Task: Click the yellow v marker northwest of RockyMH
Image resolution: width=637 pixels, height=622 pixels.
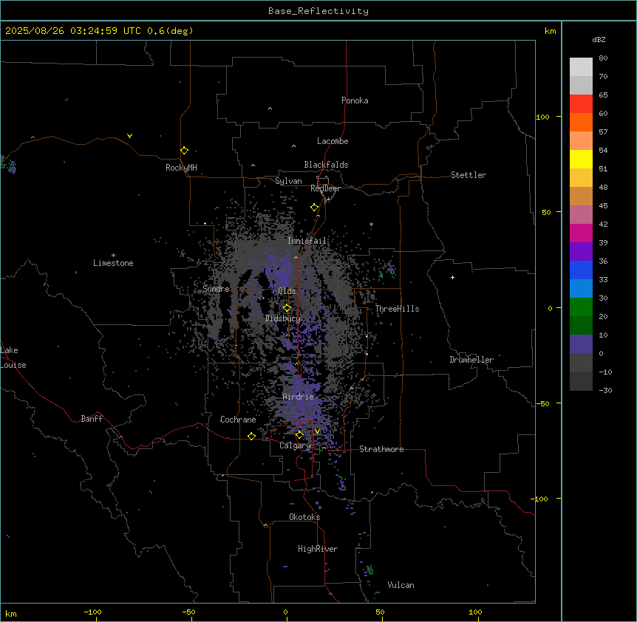Action: 129,136
